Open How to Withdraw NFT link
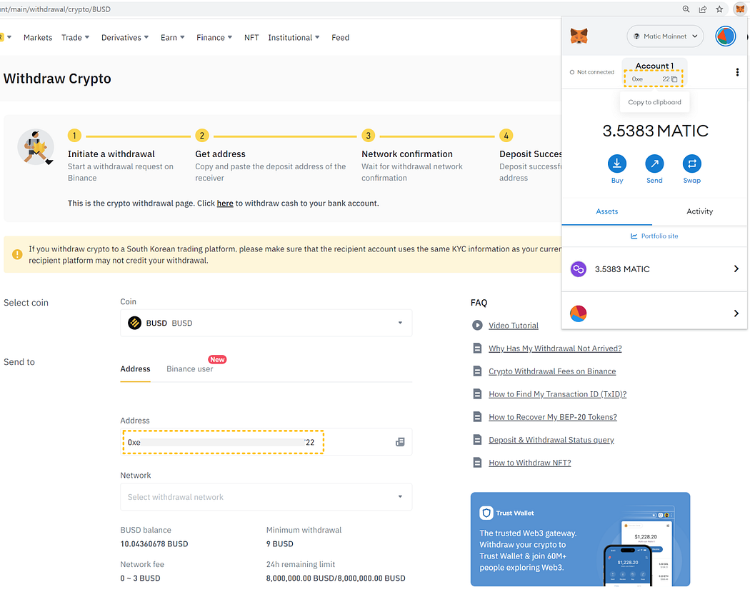Viewport: 750px width, 592px height. pyautogui.click(x=530, y=463)
